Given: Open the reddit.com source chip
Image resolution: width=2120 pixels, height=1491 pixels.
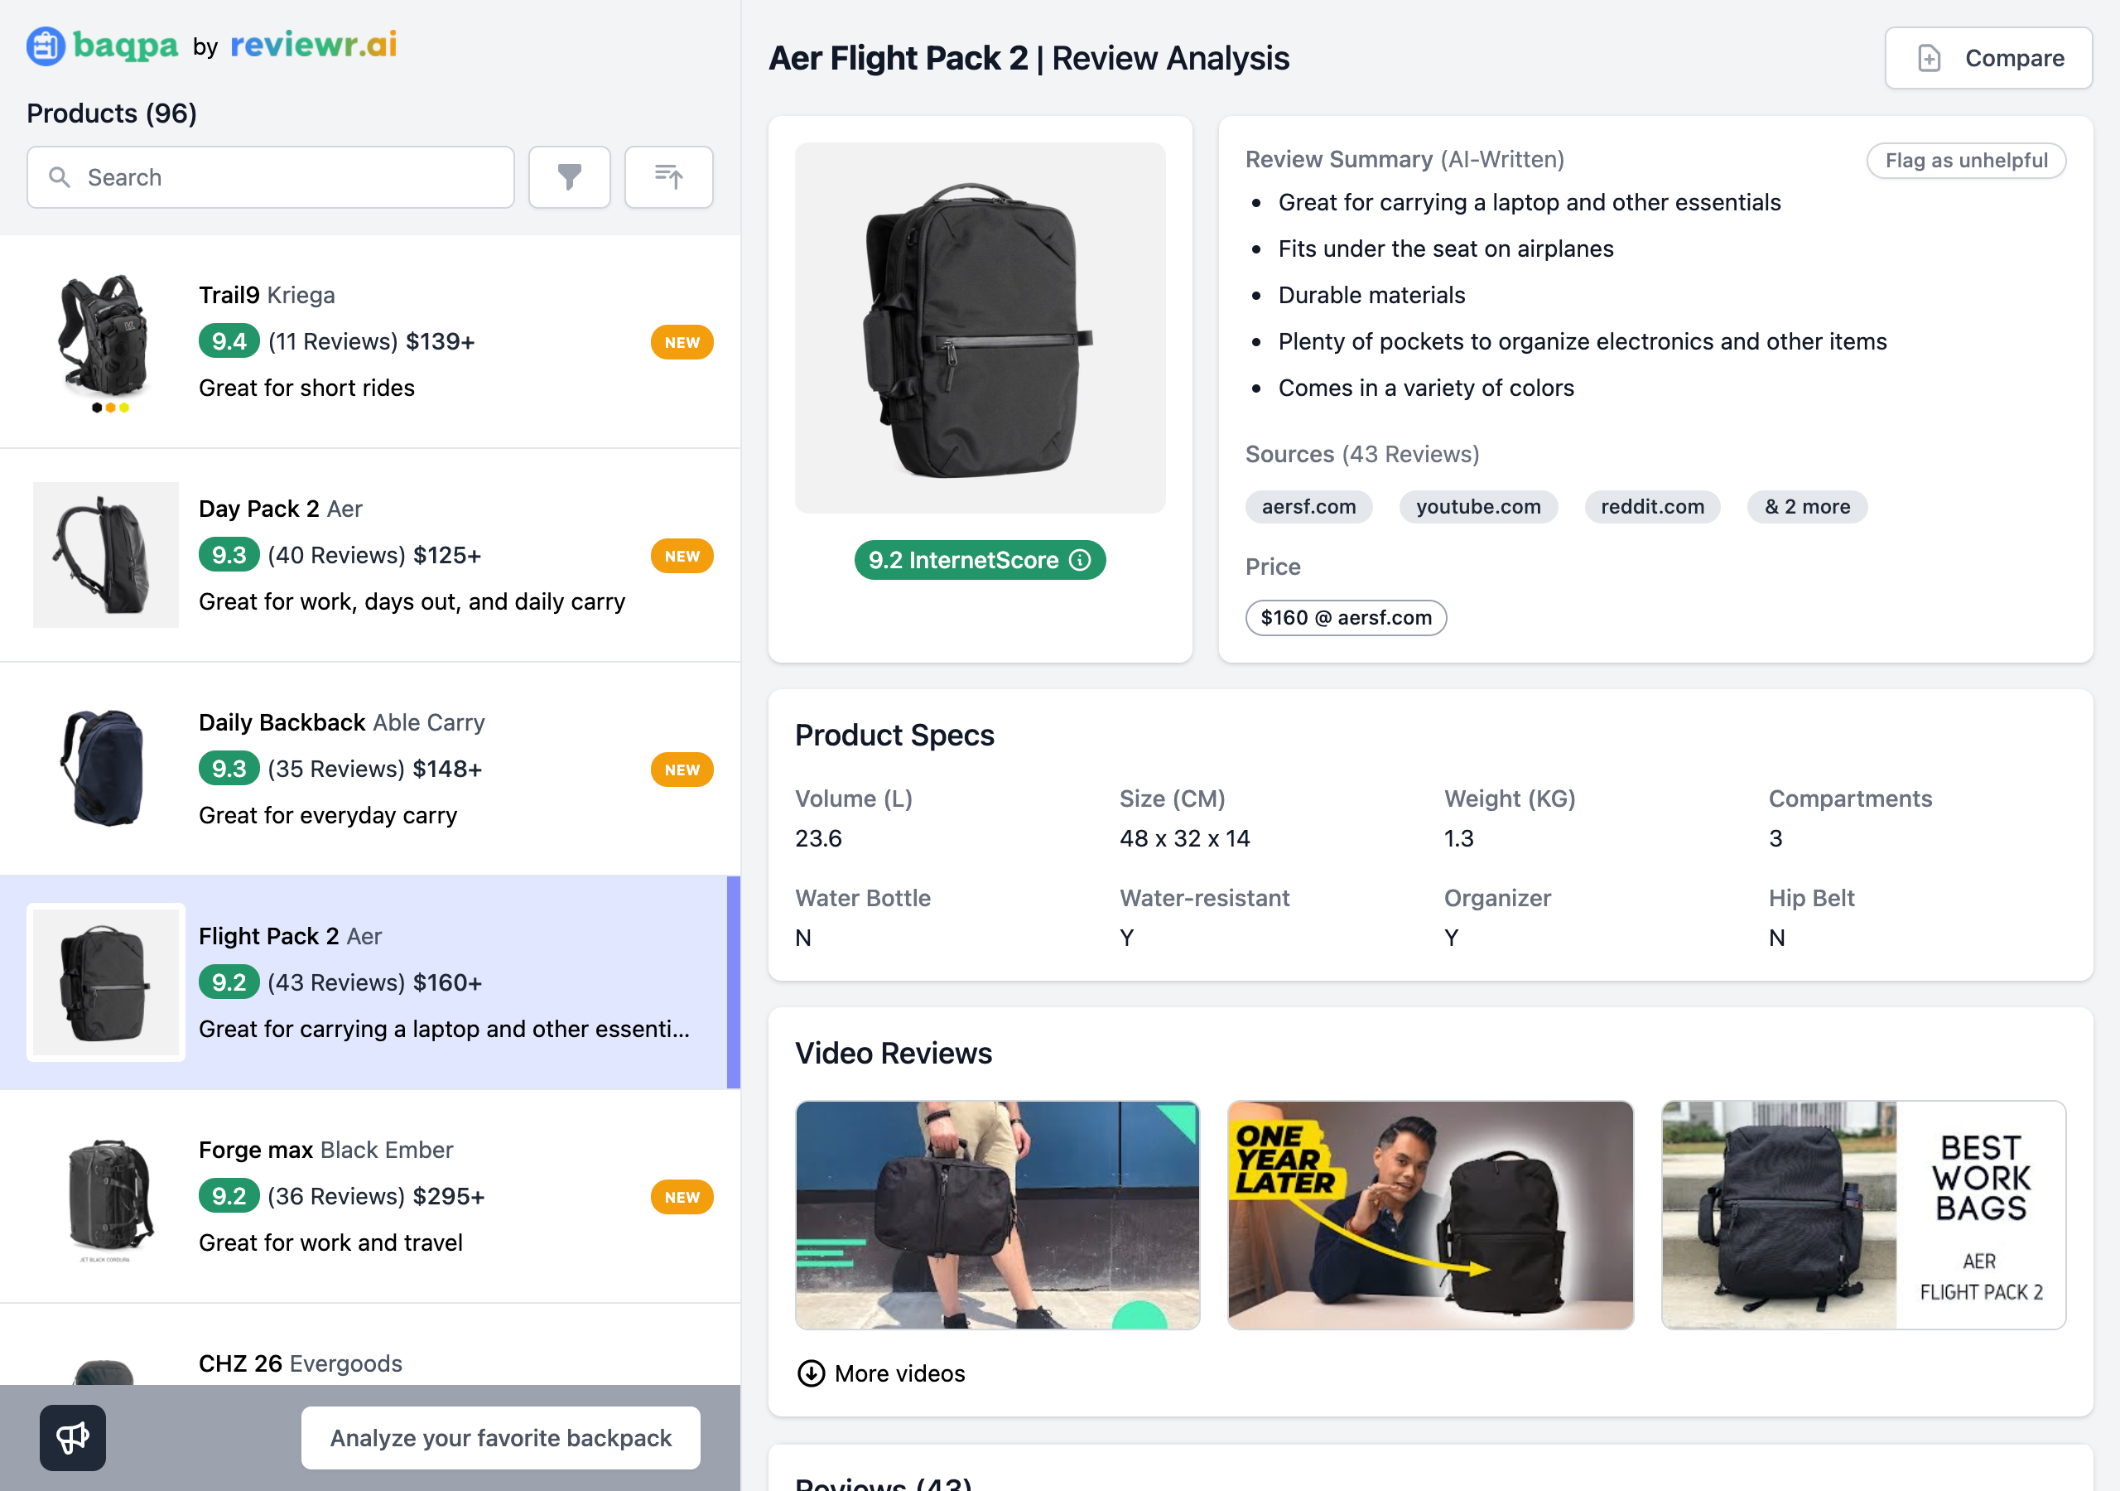Looking at the screenshot, I should pos(1652,506).
